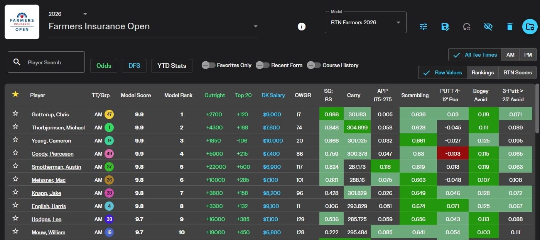Click group badge 1 for Thorbjornsen
540x240 pixels.
click(109, 128)
